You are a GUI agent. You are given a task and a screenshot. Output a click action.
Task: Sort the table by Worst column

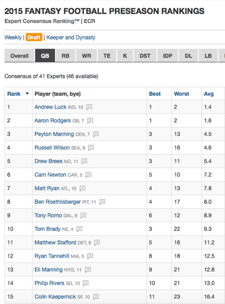tap(181, 94)
